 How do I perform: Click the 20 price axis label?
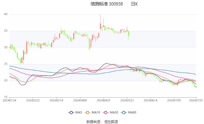pos(6,80)
